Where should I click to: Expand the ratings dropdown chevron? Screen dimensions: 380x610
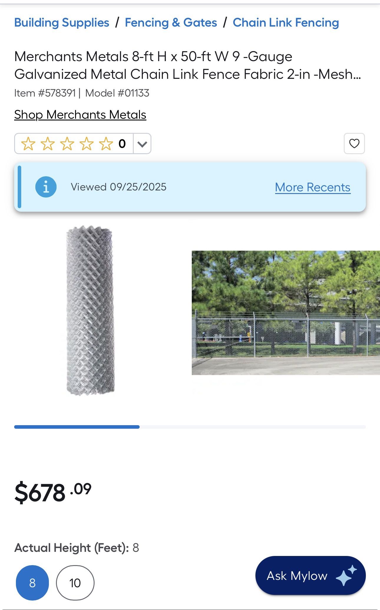pos(142,144)
